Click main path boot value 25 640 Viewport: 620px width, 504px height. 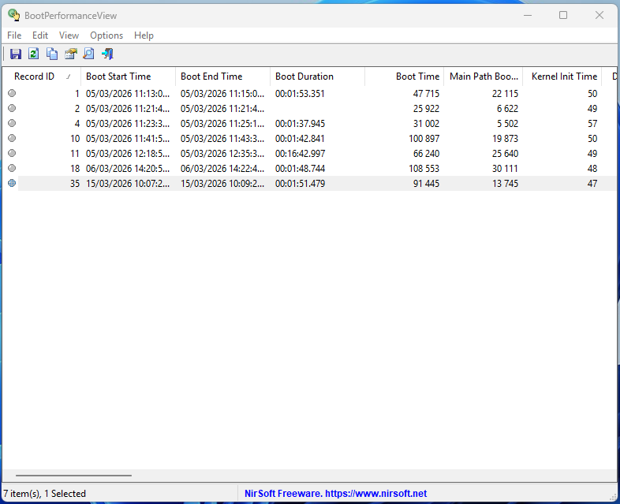[505, 154]
